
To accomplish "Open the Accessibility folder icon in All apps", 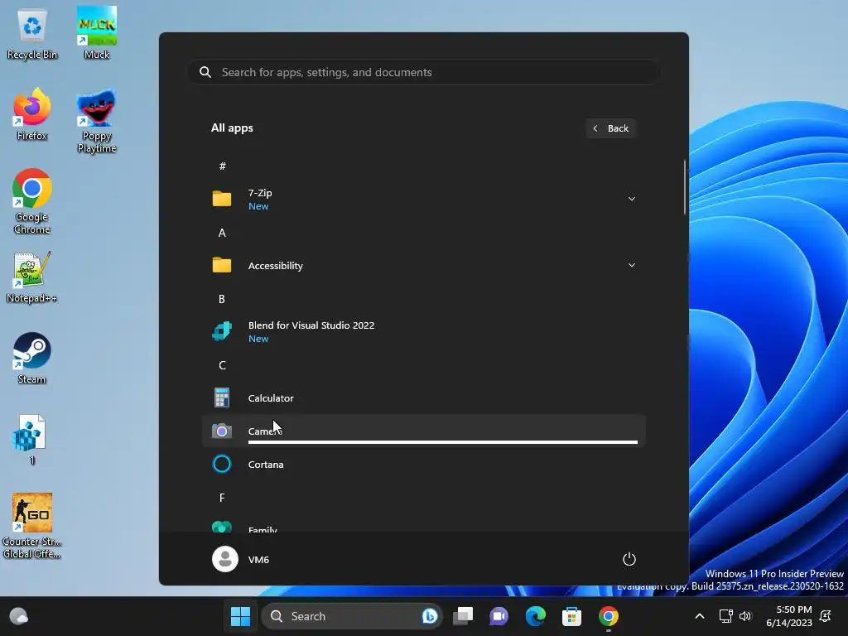I will point(222,265).
